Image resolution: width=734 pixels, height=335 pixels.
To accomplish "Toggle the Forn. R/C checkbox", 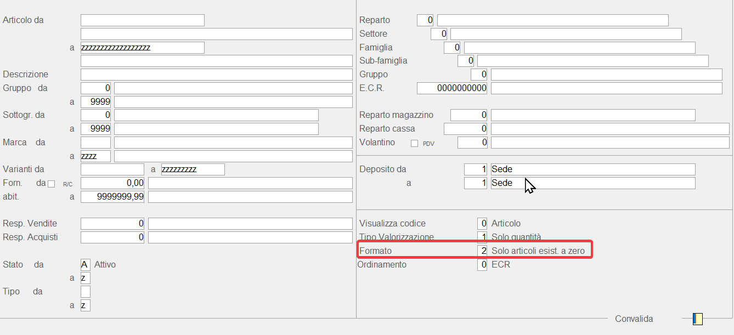I will tap(52, 184).
